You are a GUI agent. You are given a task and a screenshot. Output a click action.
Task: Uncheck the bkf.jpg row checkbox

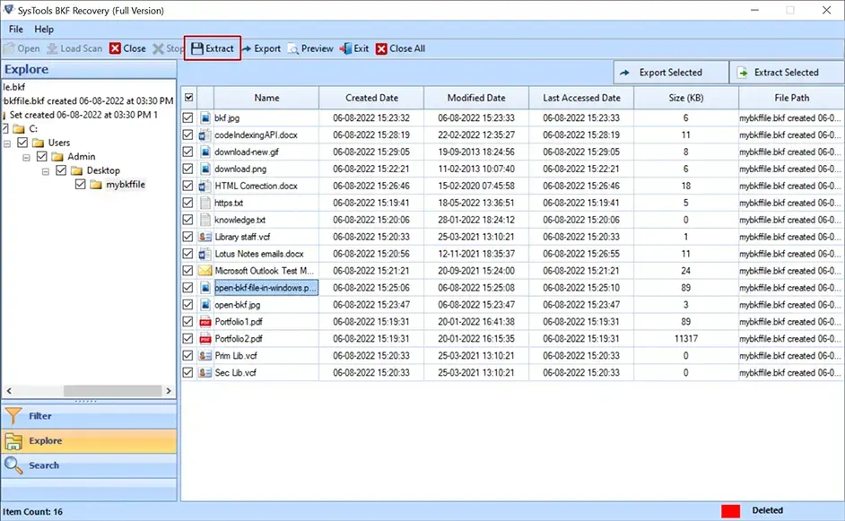[x=187, y=117]
